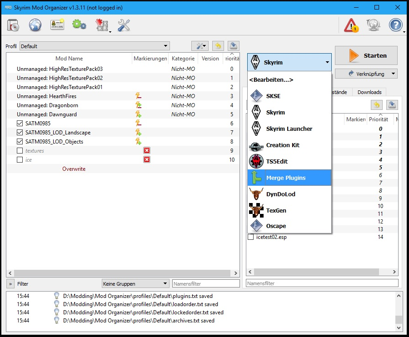Click the create backup icon above plugin list
409x337 pixels.
click(392, 105)
